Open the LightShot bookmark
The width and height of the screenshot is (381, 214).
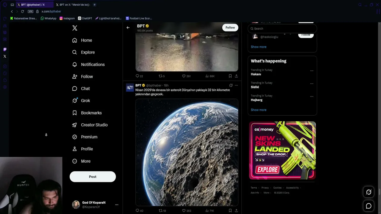(109, 18)
